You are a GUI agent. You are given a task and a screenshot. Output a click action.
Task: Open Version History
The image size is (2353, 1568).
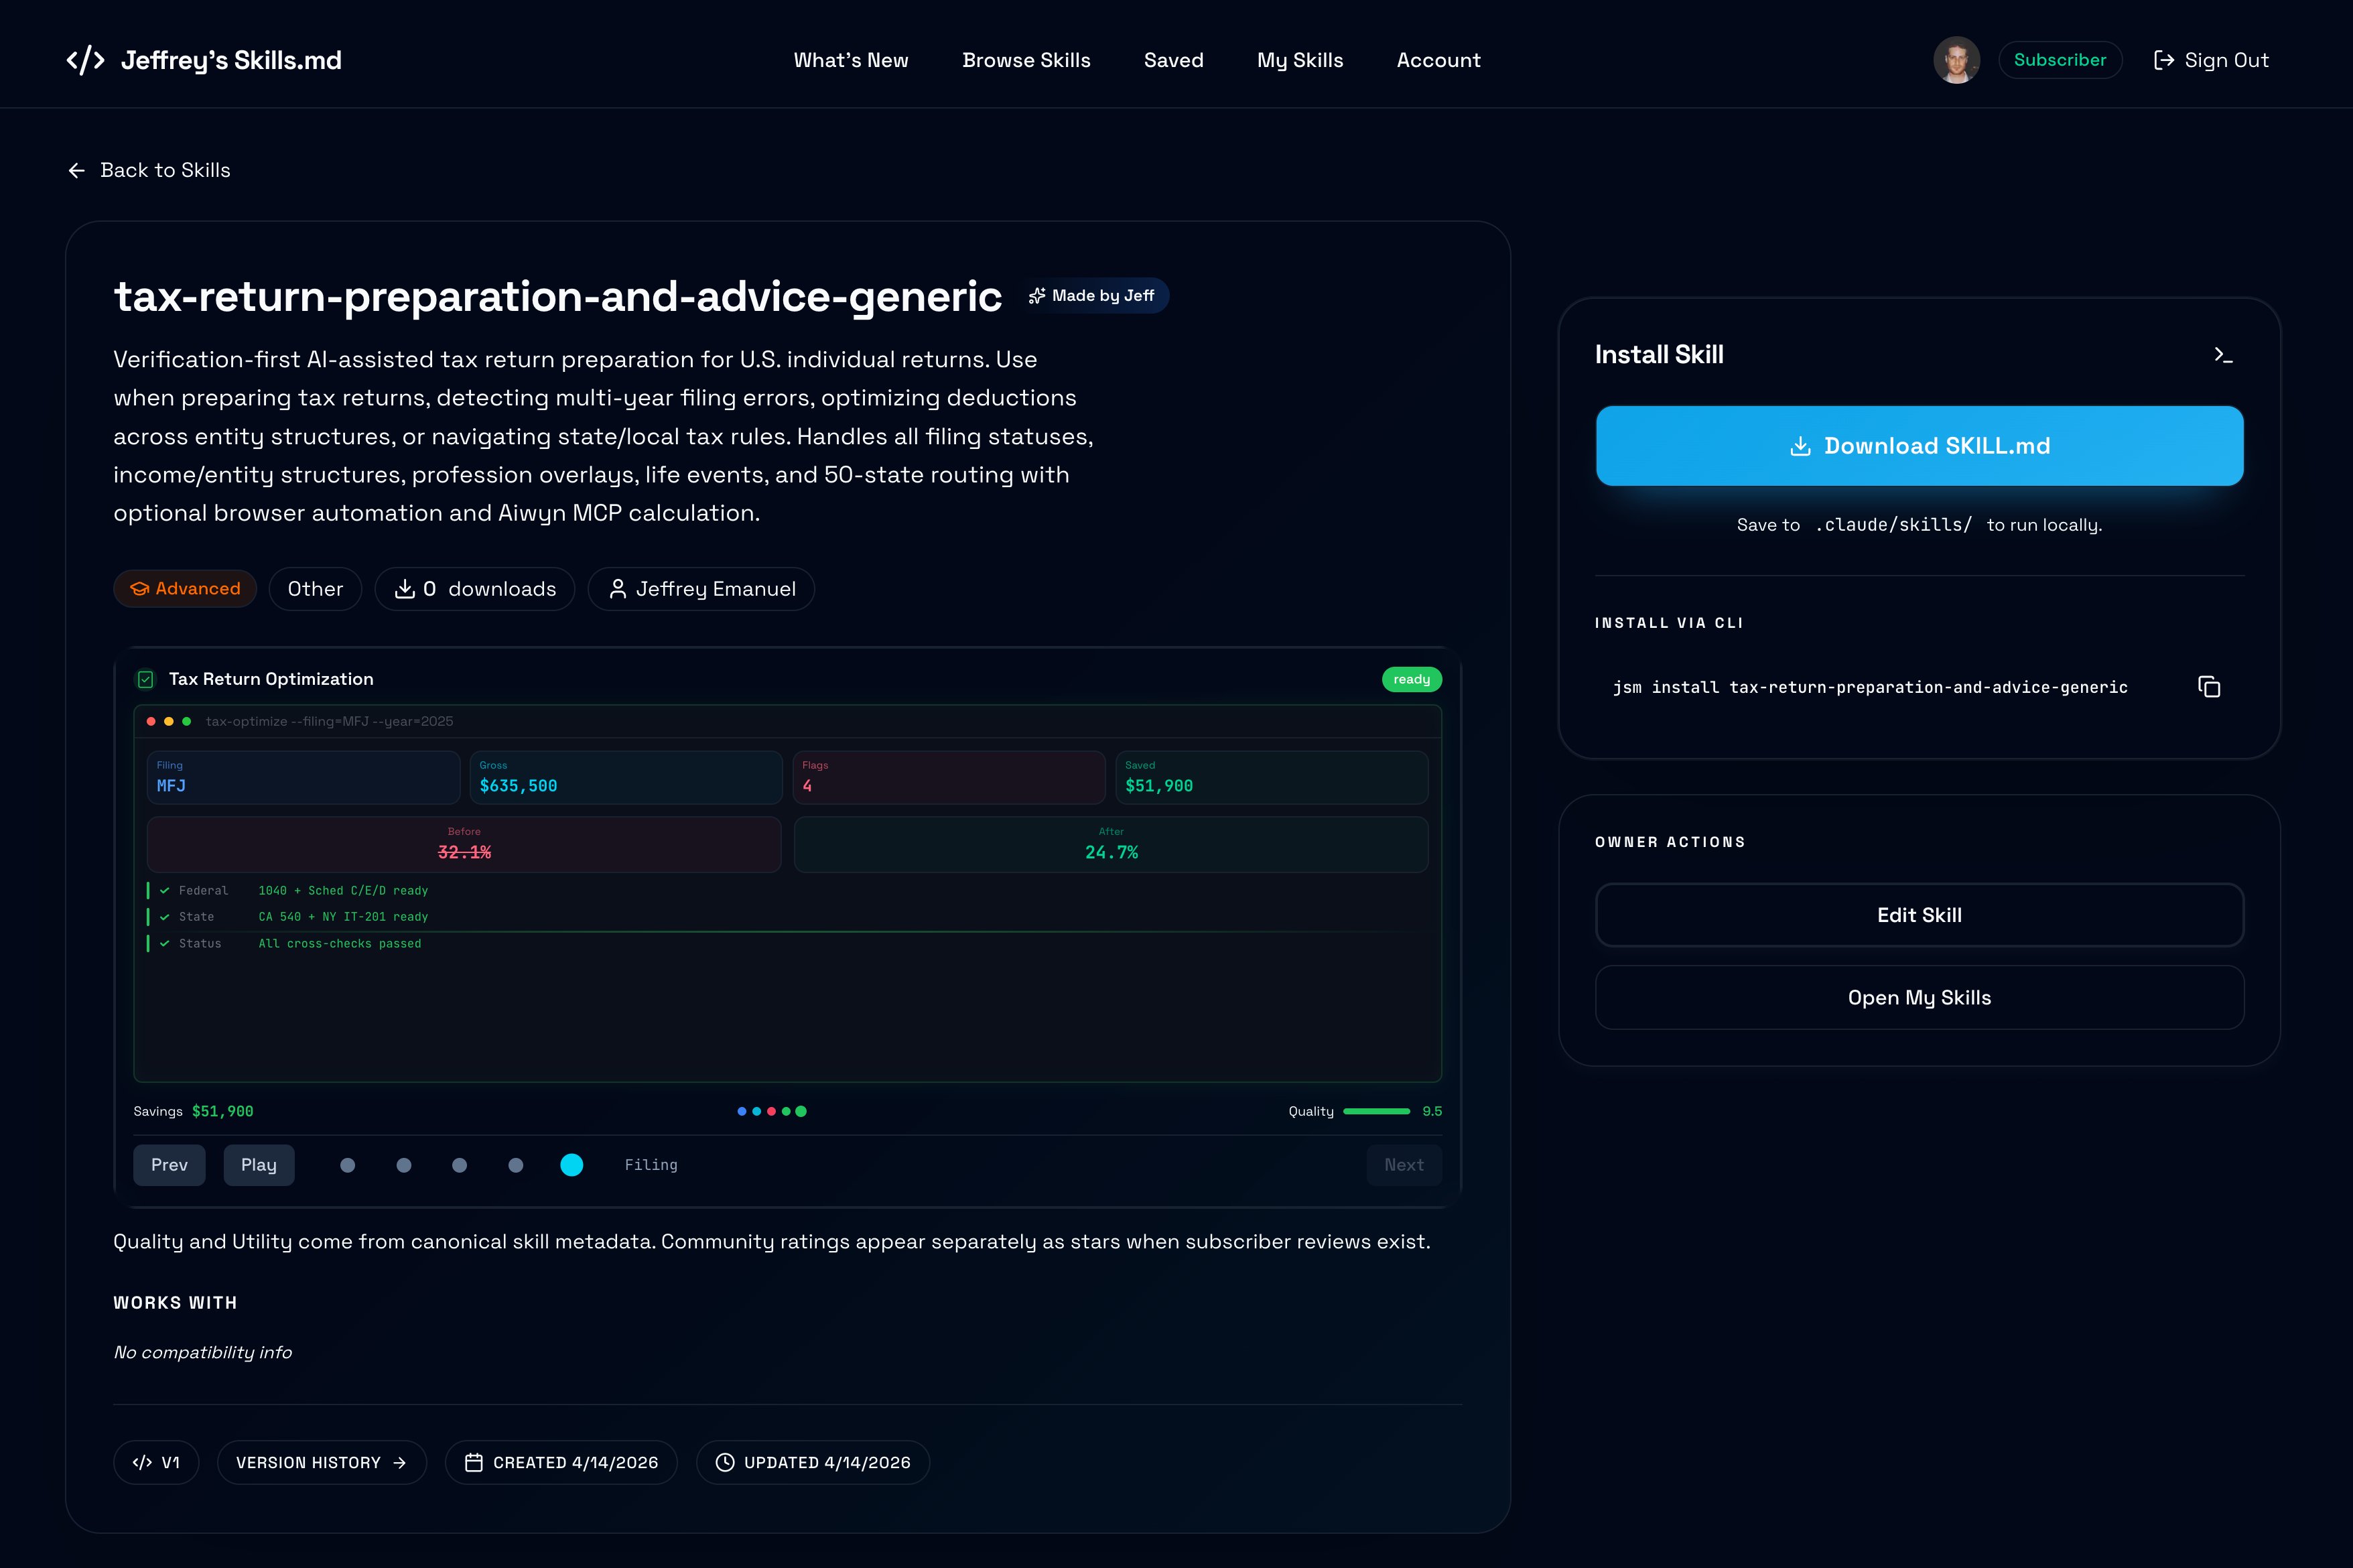(x=321, y=1462)
